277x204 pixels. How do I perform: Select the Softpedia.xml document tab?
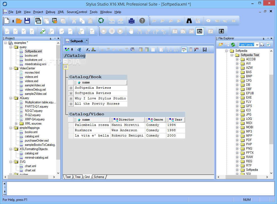coord(76,41)
